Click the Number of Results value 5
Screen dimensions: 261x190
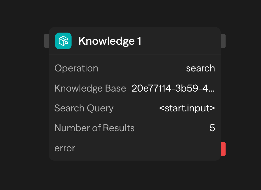tap(212, 128)
